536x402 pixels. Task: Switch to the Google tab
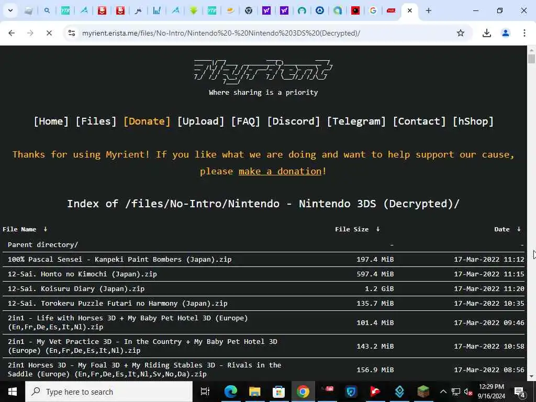[373, 10]
